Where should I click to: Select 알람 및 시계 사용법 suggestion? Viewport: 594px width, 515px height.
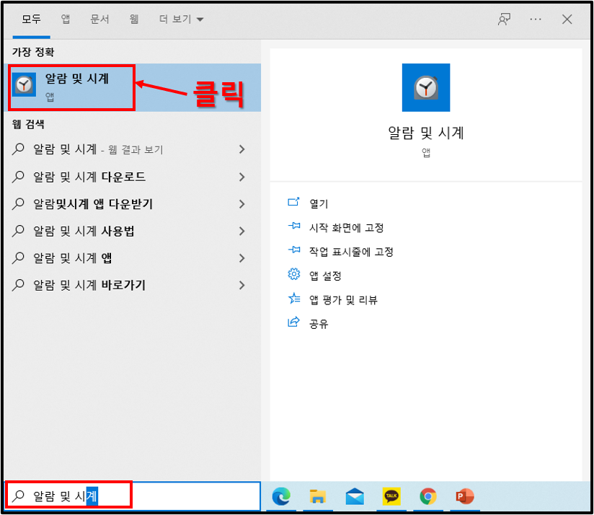pyautogui.click(x=133, y=231)
